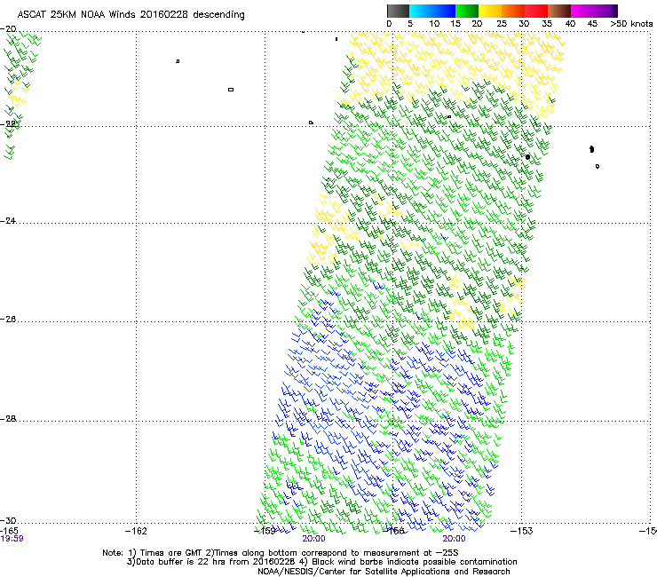Click the '20:00' time between -159 and -156
The image size is (657, 577).
coord(313,539)
